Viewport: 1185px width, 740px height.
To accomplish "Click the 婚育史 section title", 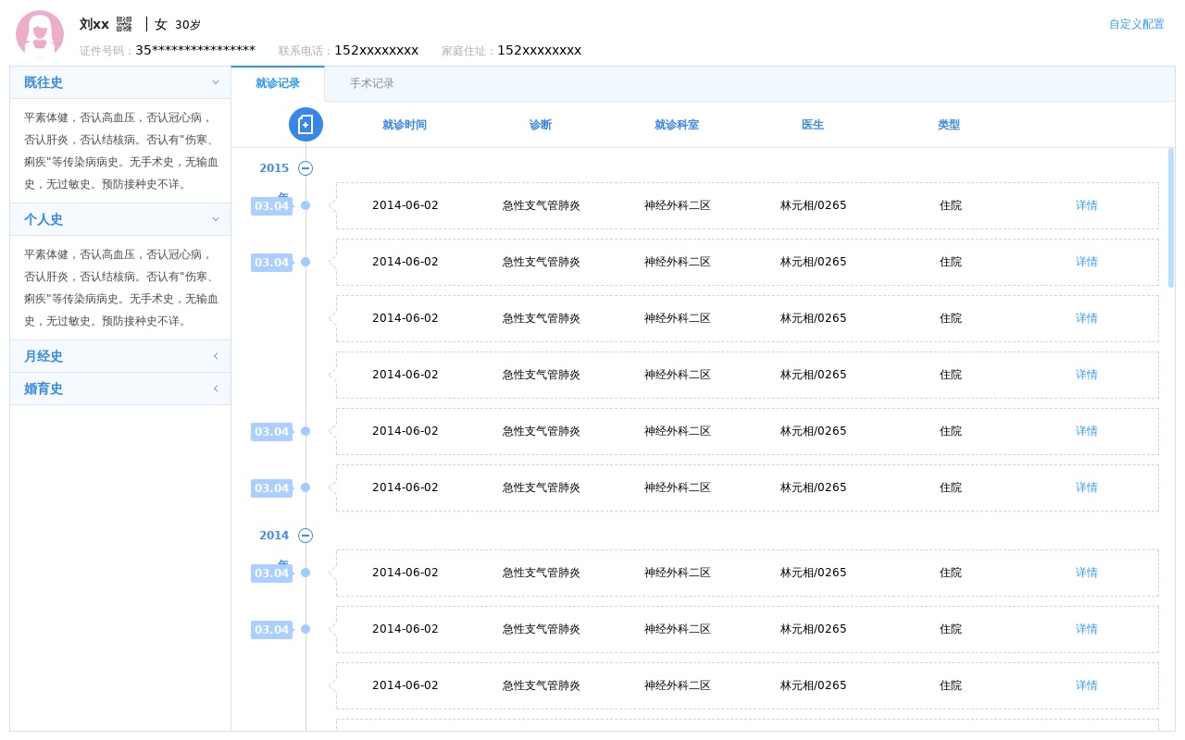I will click(44, 388).
